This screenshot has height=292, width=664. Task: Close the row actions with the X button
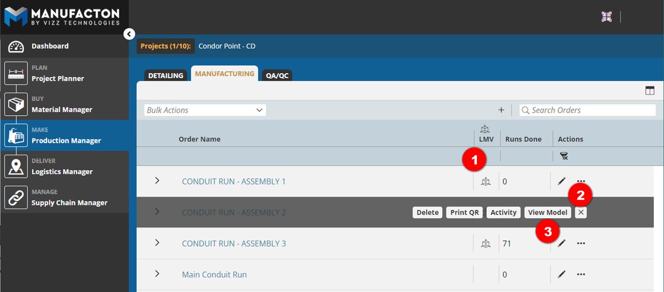click(581, 212)
